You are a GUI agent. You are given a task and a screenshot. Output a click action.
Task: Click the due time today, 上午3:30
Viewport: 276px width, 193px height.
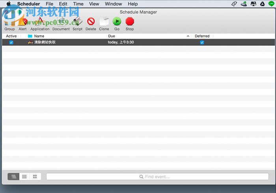pos(121,42)
